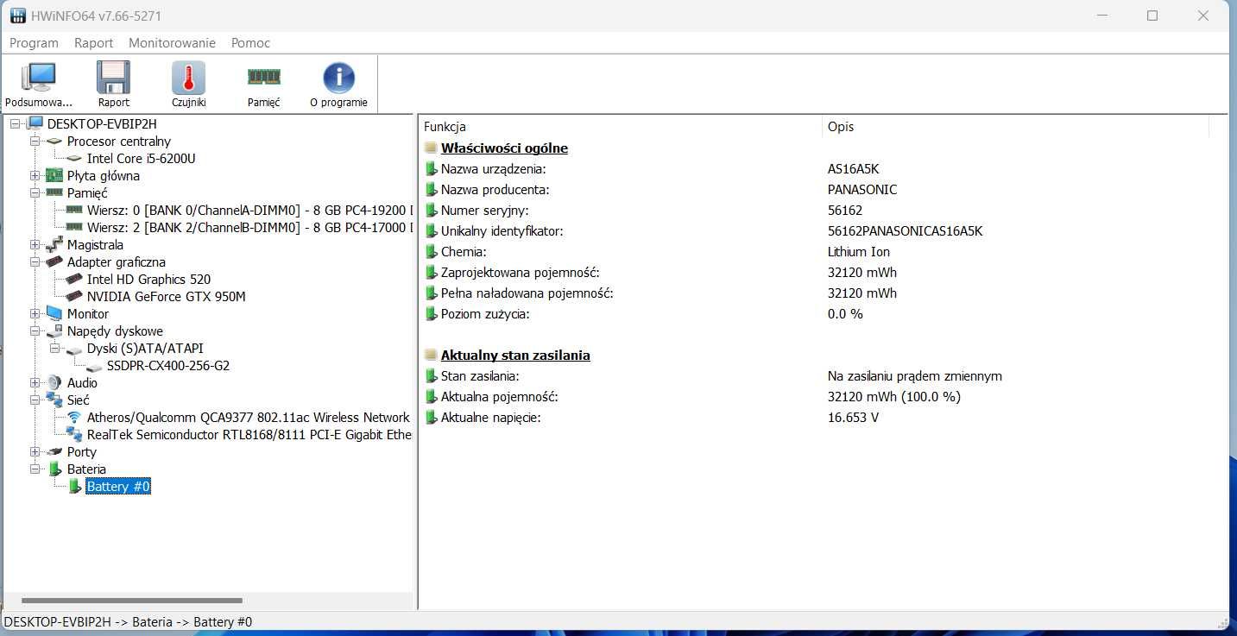Open the O programie info icon
This screenshot has width=1237, height=636.
338,78
